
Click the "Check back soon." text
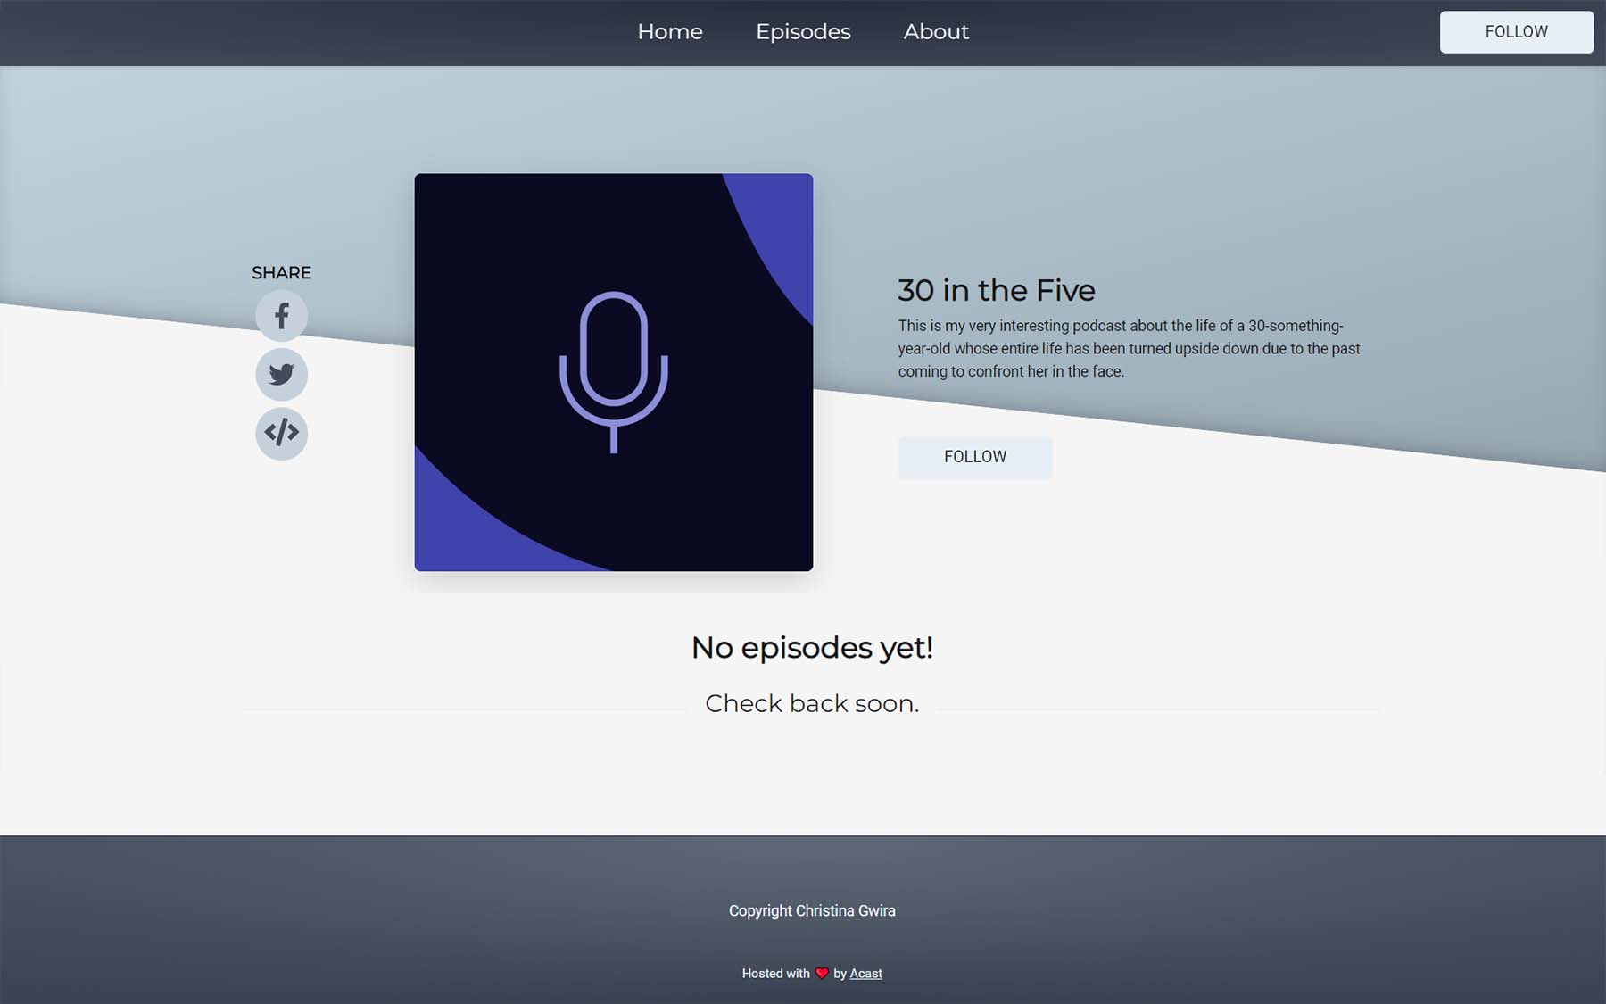(x=812, y=703)
